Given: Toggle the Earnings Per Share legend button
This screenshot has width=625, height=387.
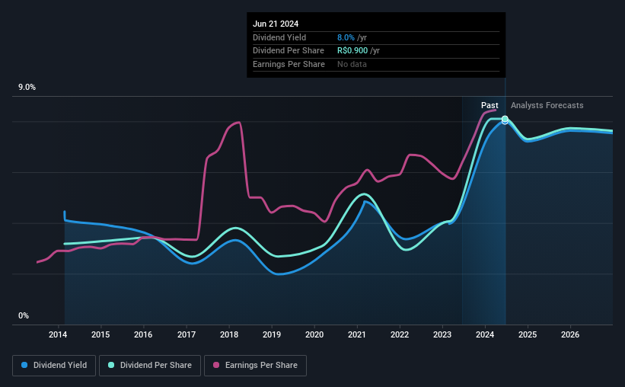Looking at the screenshot, I should 255,366.
